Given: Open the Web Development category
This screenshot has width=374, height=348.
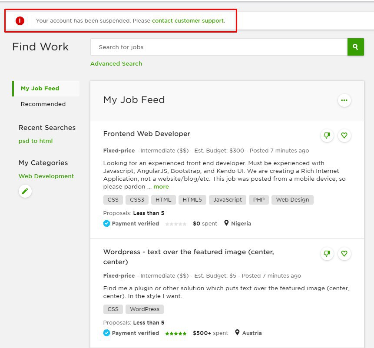Looking at the screenshot, I should (46, 176).
